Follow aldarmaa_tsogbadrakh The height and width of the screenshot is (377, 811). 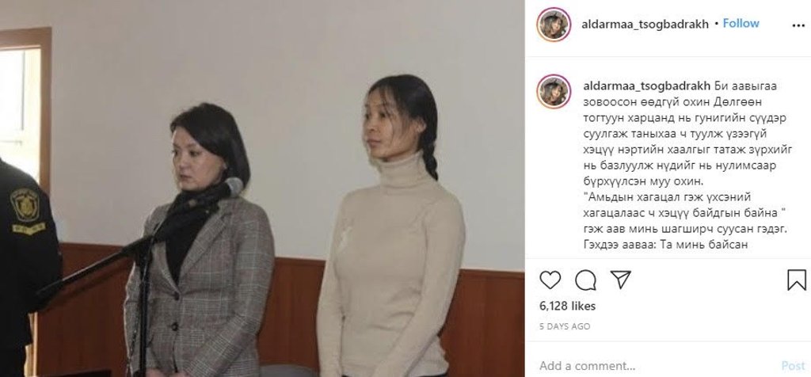[x=741, y=24]
